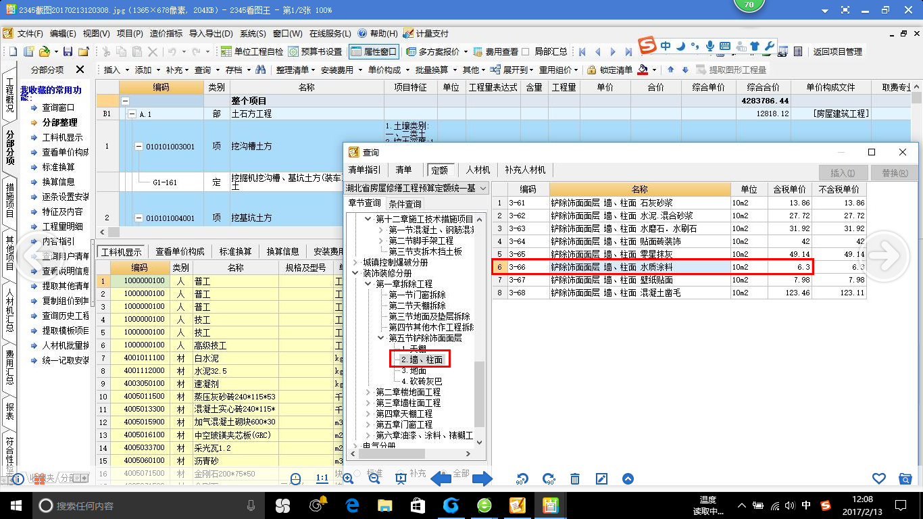
Task: Select row 3-64 贴面砖装饰
Action: click(679, 241)
